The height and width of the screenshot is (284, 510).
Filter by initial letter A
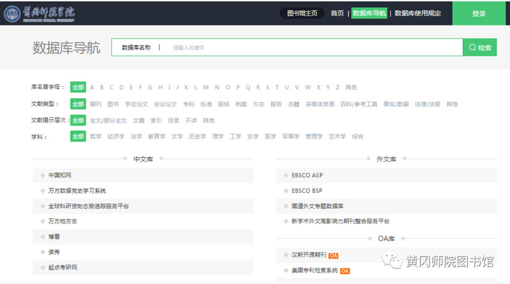pos(92,87)
